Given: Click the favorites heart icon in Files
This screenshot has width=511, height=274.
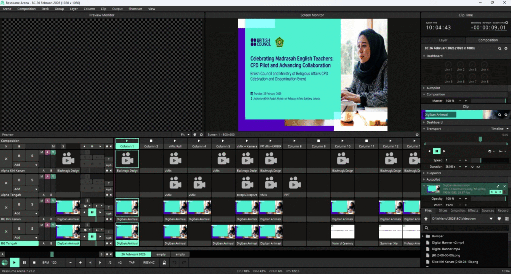Looking at the screenshot, I should click(x=500, y=219).
